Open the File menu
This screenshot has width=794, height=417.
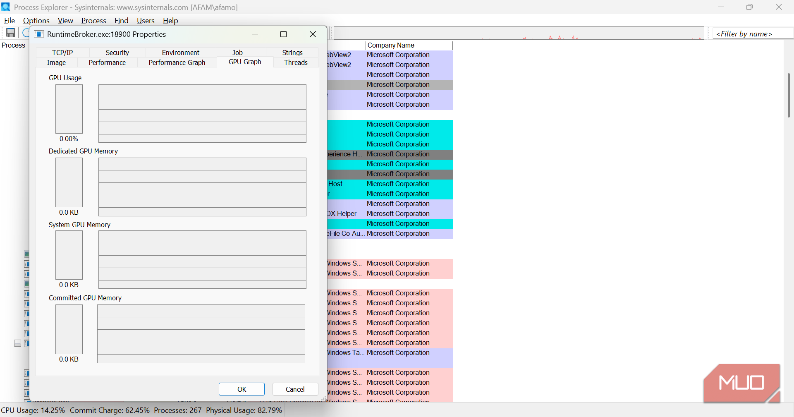[x=10, y=21]
